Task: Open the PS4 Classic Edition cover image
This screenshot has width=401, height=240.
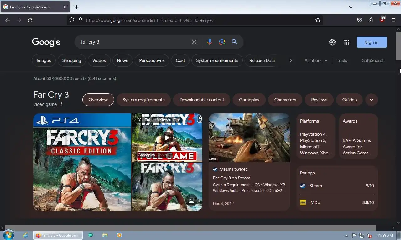Action: tap(82, 162)
